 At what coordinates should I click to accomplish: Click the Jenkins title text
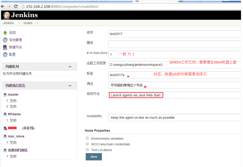point(24,15)
